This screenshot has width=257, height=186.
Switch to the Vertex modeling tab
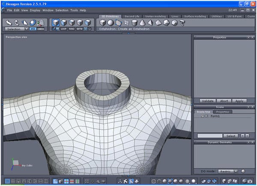155,16
